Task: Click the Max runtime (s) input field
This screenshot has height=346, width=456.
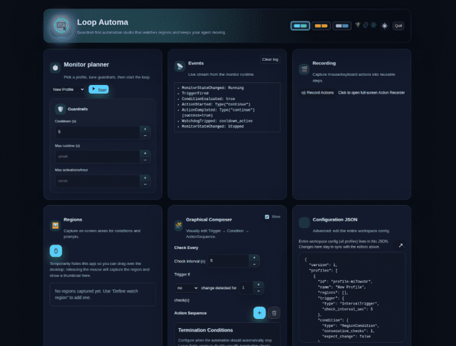Action: click(98, 157)
